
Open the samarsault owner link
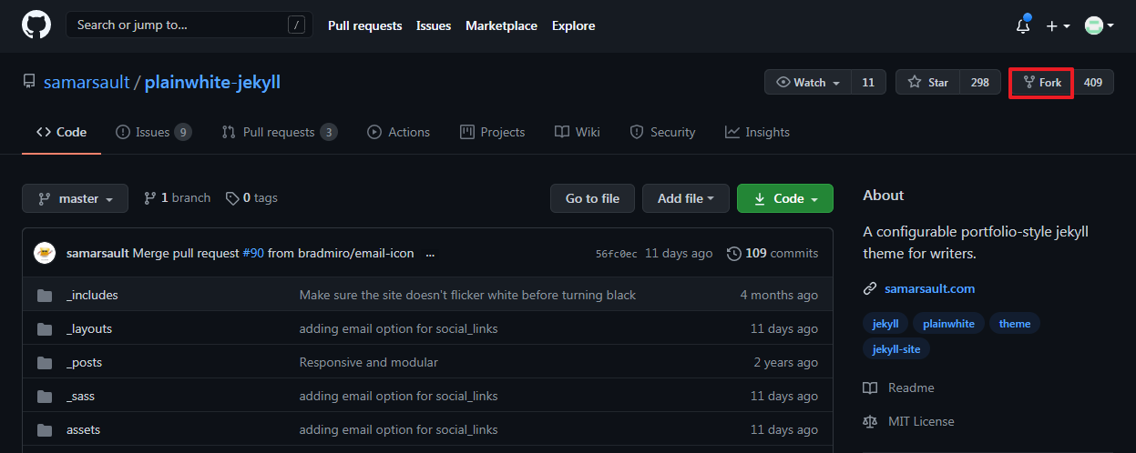87,83
